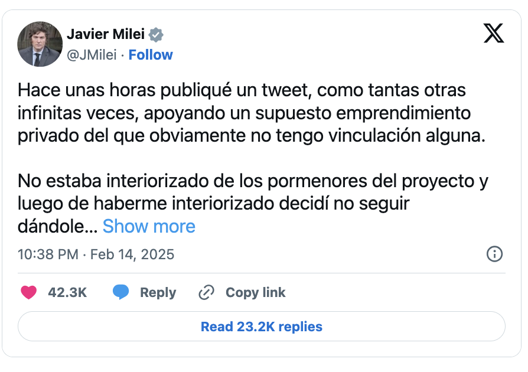Expand tweet with Show more
Screen dimensions: 528x372
click(149, 226)
